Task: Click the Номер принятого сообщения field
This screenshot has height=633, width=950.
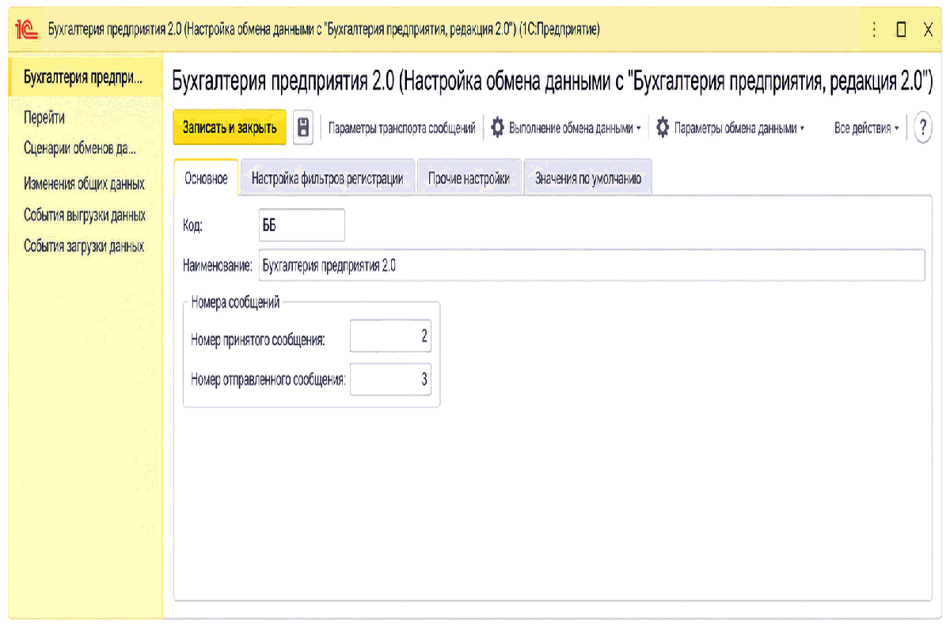Action: 390,338
